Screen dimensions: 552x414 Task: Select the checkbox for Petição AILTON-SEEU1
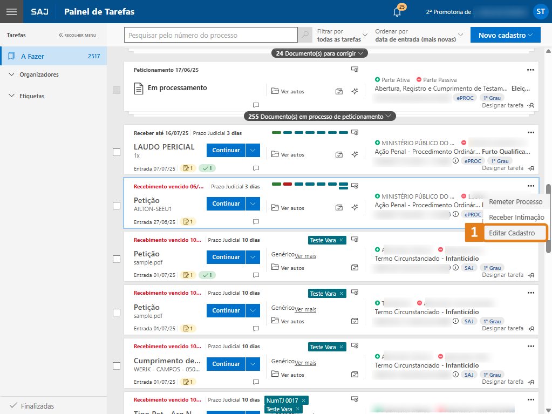pos(117,206)
